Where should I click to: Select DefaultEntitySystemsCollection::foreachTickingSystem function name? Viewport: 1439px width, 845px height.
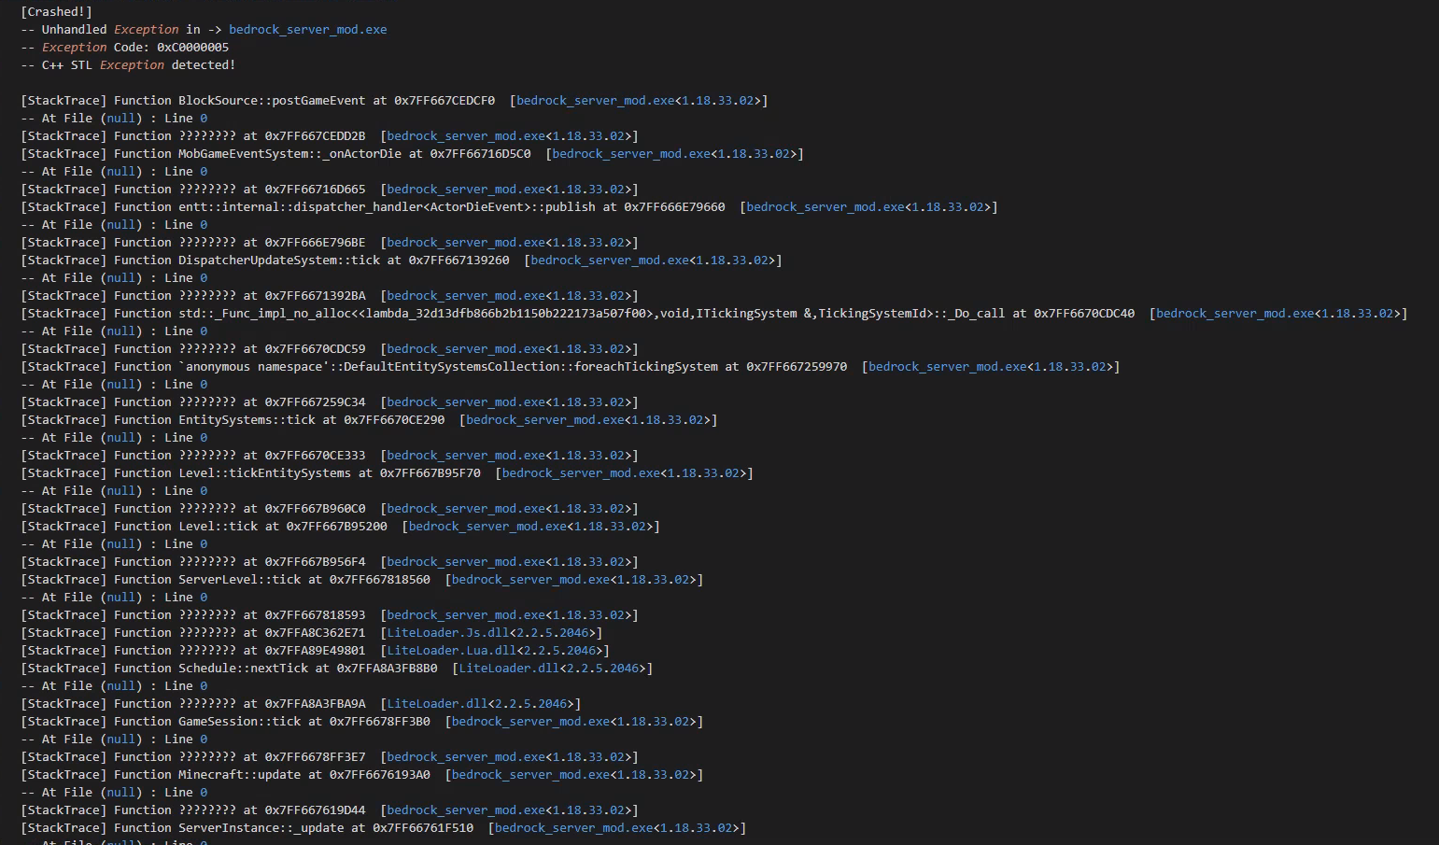coord(448,367)
